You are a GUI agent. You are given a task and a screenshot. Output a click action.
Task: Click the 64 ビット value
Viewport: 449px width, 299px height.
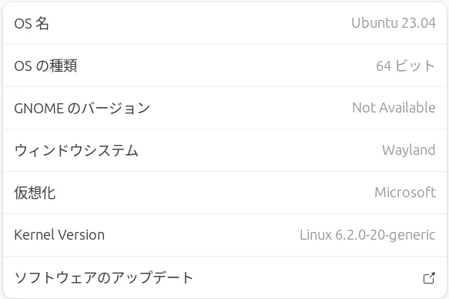[x=405, y=66]
